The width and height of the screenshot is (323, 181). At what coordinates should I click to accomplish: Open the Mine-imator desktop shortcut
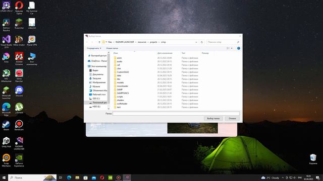click(19, 40)
